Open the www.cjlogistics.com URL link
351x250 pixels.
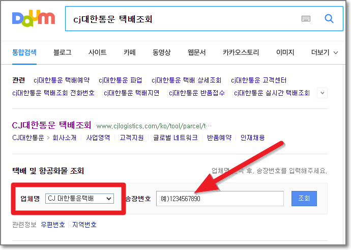tap(154, 126)
